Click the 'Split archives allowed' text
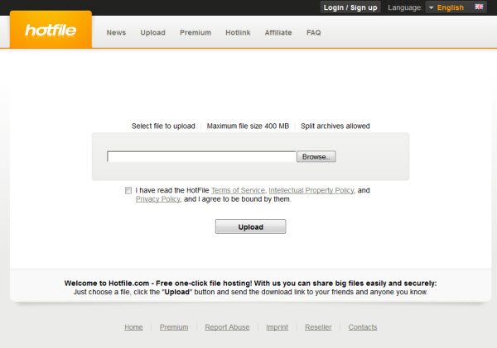The height and width of the screenshot is (348, 497). tap(335, 126)
